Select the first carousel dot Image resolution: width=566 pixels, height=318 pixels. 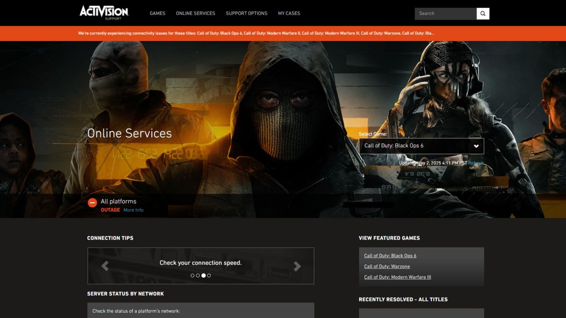[x=192, y=276]
